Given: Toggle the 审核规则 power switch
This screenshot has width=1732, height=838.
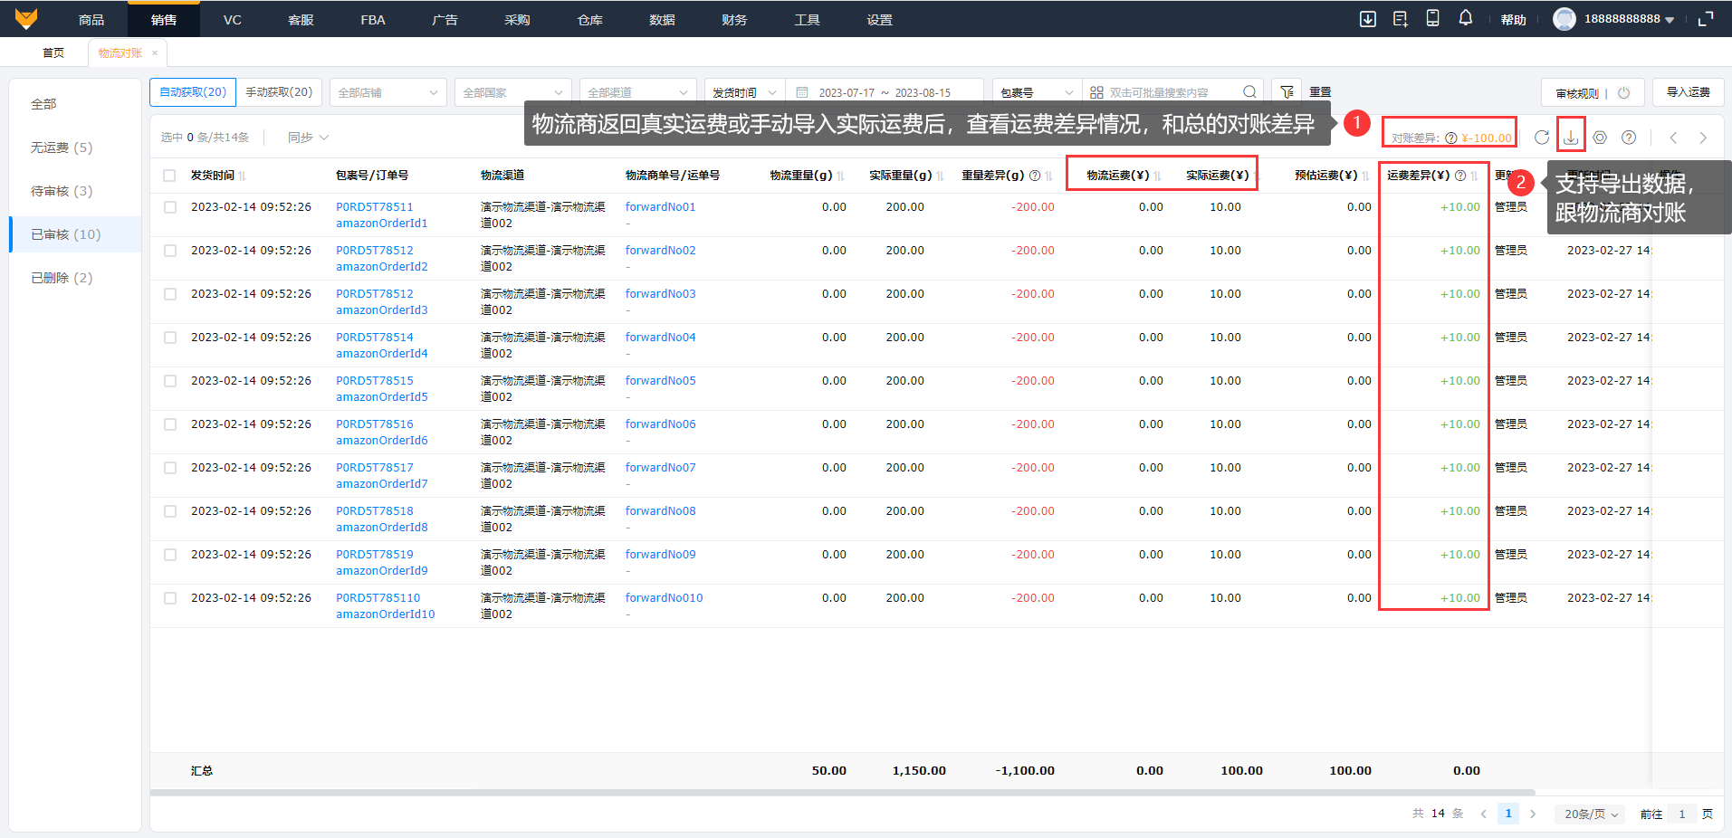Looking at the screenshot, I should (x=1623, y=93).
